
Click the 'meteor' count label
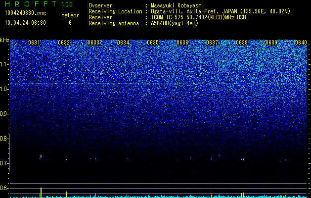point(70,15)
